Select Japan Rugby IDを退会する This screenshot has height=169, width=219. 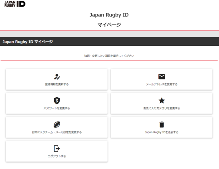click(x=162, y=127)
